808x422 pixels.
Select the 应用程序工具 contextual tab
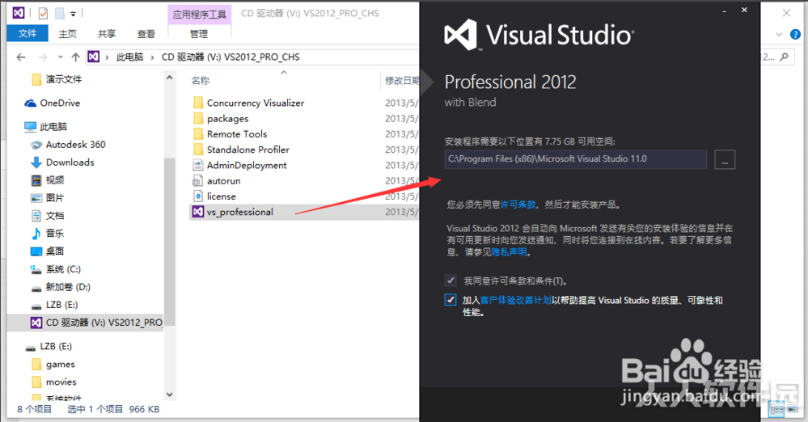point(200,15)
